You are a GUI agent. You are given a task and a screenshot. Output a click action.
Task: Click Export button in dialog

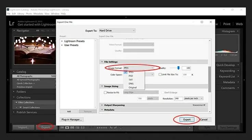[187, 120]
